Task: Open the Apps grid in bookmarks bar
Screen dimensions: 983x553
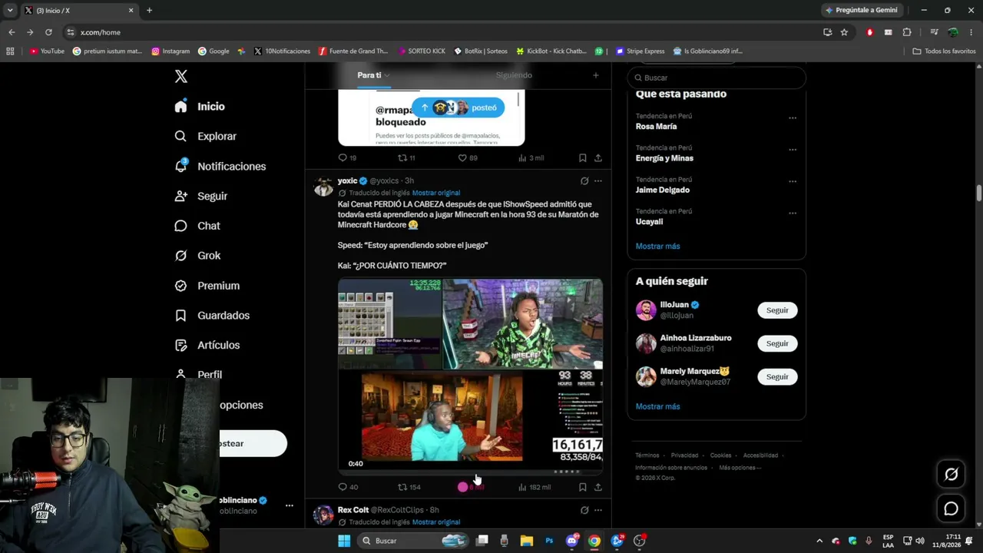Action: [10, 51]
